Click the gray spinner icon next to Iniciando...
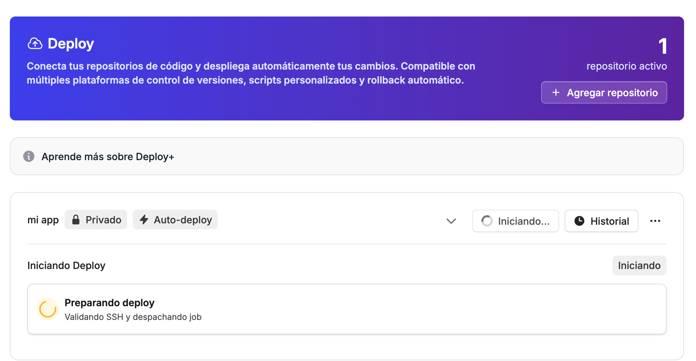Viewport: 696px width, 361px height. pyautogui.click(x=487, y=221)
